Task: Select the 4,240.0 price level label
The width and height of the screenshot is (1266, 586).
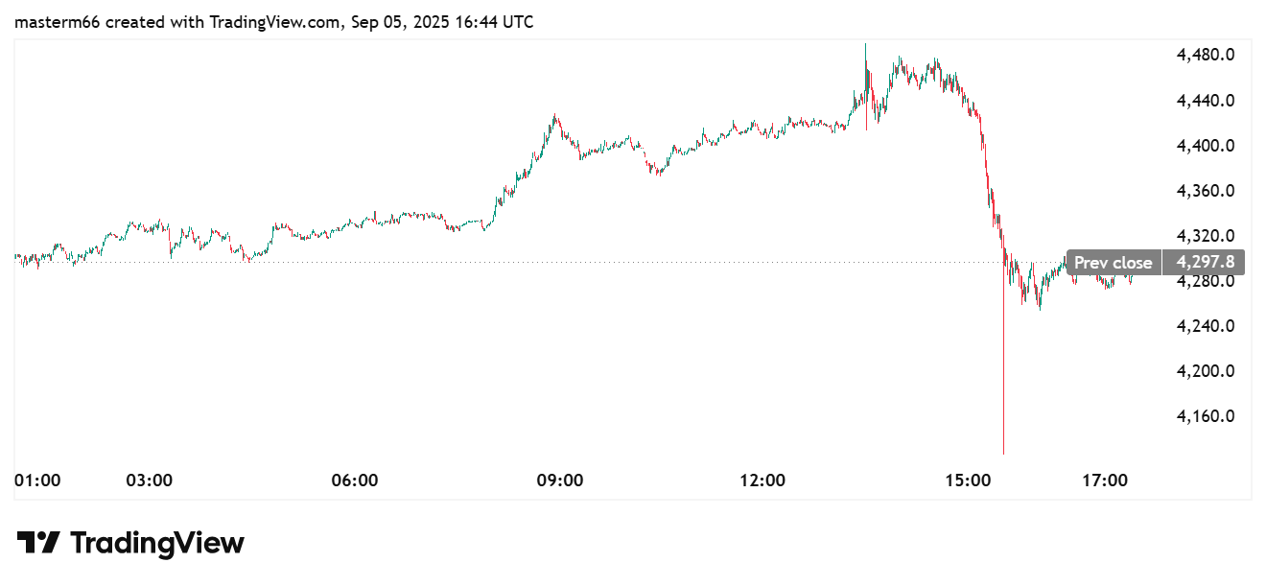Action: 1206,326
